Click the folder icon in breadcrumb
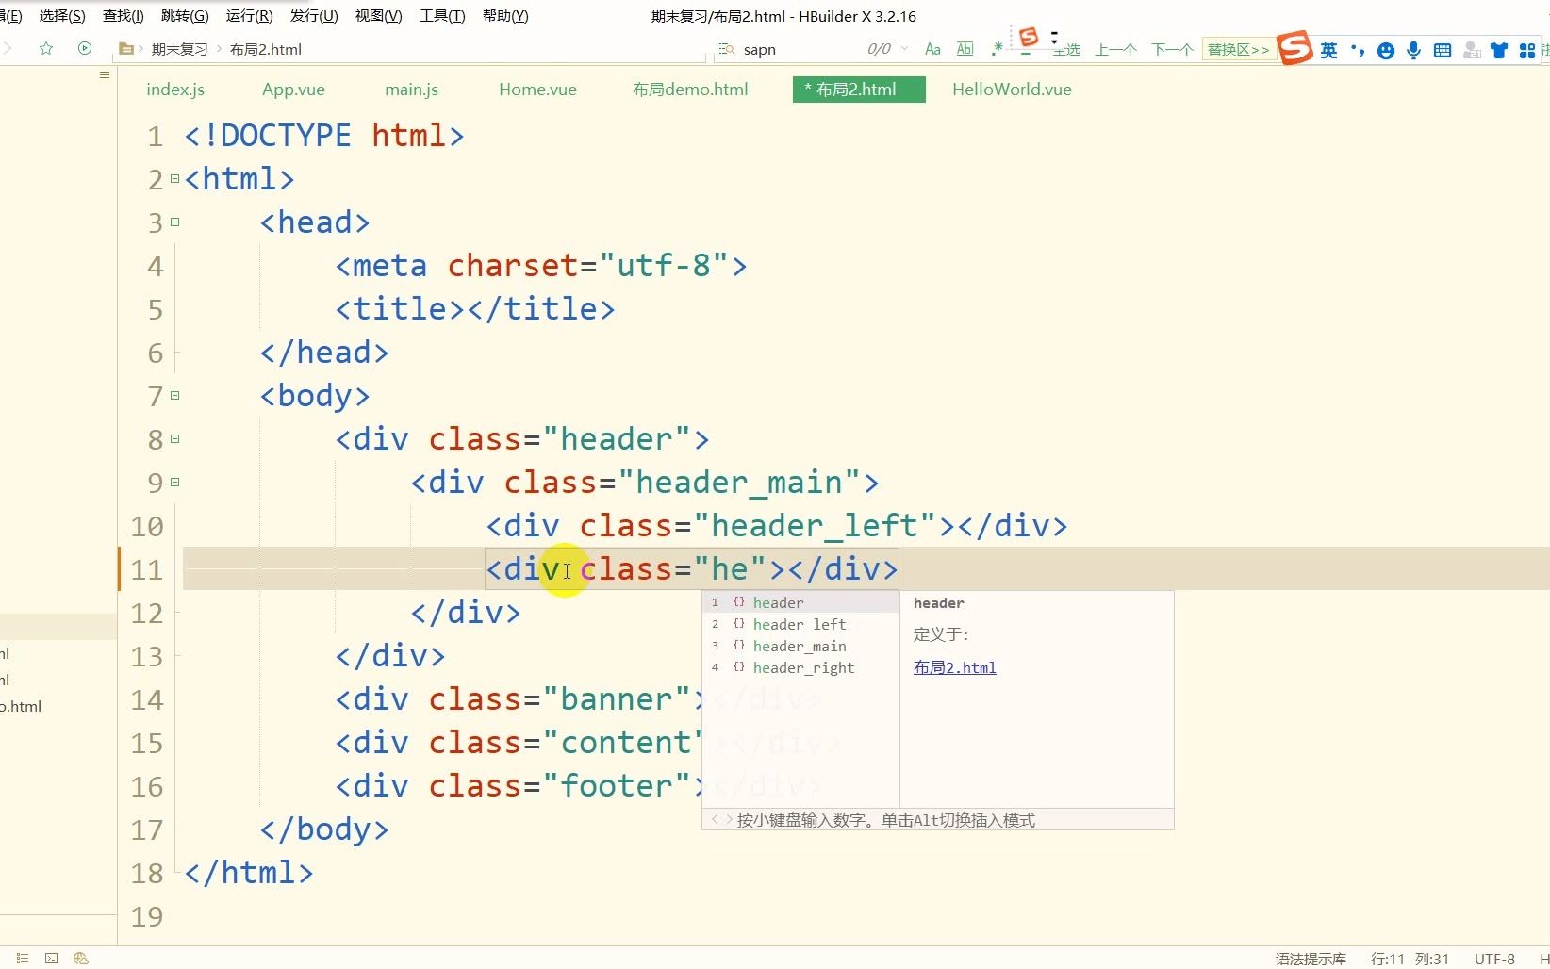The height and width of the screenshot is (969, 1550). coord(125,49)
